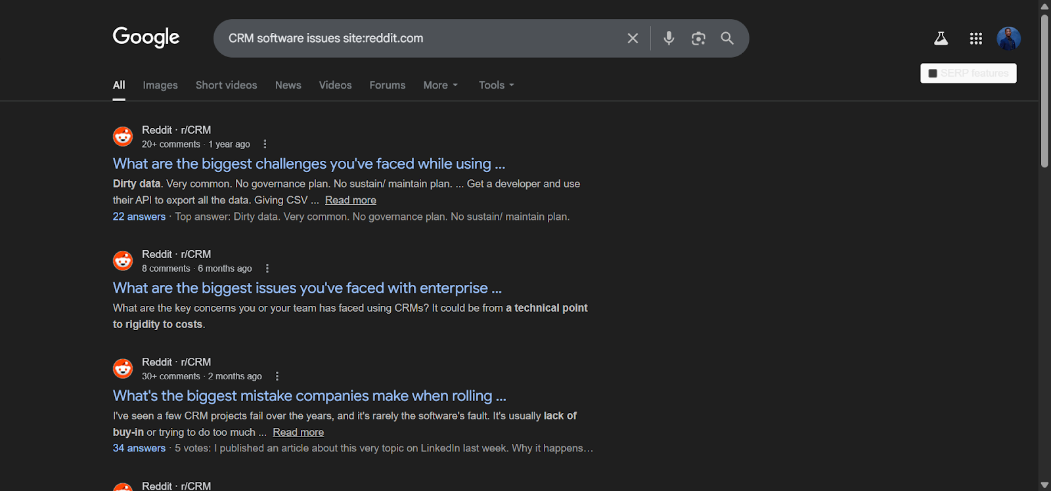Toggle the SERP features checkbox

click(x=933, y=74)
